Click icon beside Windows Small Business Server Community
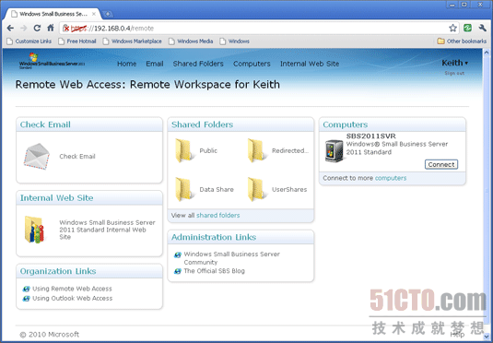The width and height of the screenshot is (493, 343). point(178,254)
